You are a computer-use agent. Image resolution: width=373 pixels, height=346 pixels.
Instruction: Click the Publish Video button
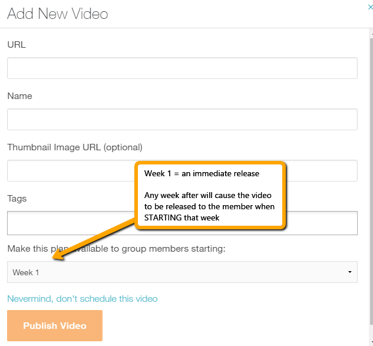point(55,325)
